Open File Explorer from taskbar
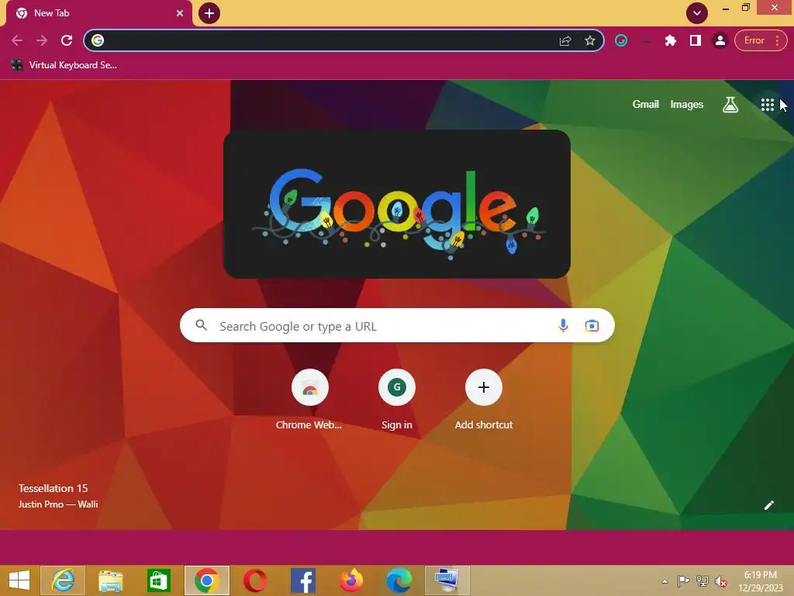The height and width of the screenshot is (596, 794). pyautogui.click(x=110, y=580)
